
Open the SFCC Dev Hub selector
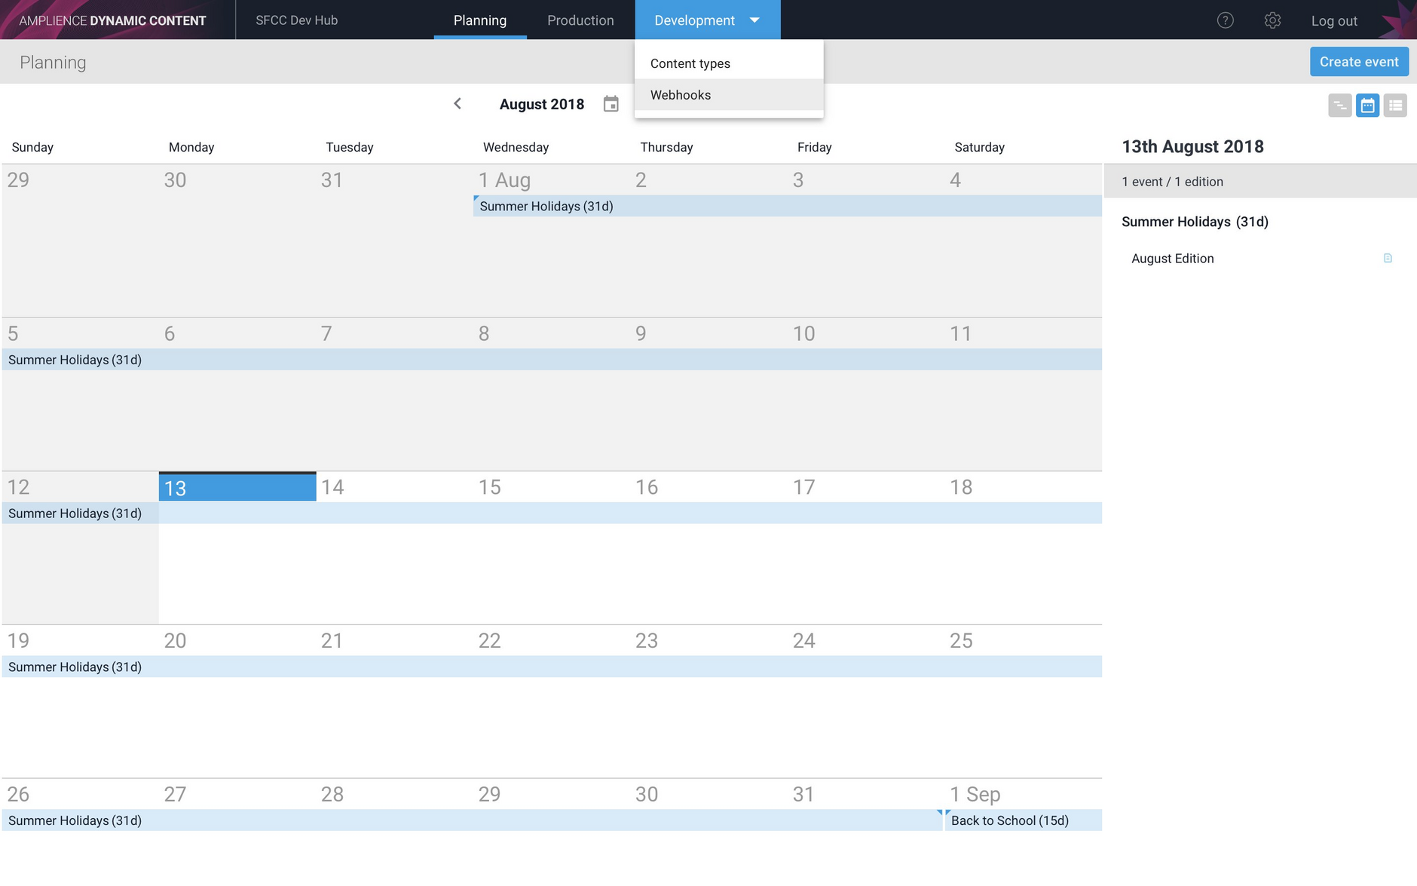[296, 20]
